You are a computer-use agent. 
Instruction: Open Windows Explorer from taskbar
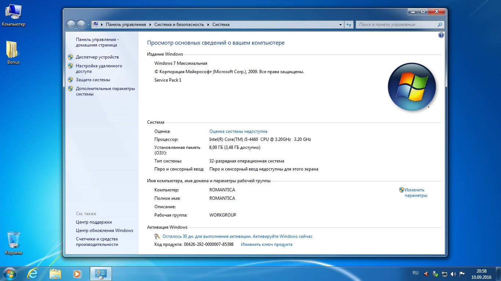pos(55,274)
